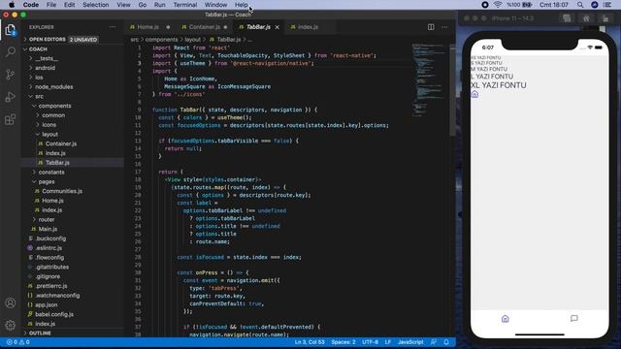Click the notifications bell in status bar
This screenshot has width=621, height=349.
446,342
